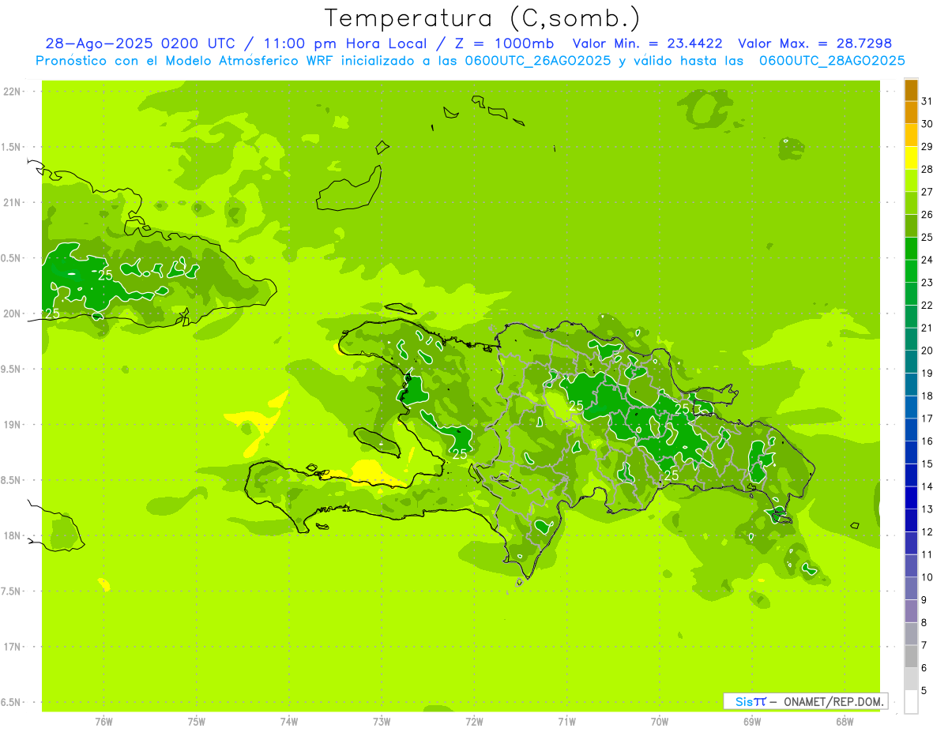Click the legend value '18'
The height and width of the screenshot is (732, 948).
pos(927,396)
